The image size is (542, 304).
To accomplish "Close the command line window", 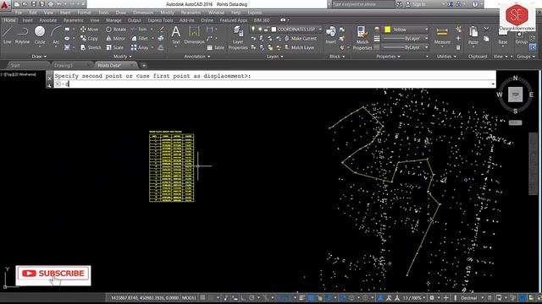I will [49, 79].
